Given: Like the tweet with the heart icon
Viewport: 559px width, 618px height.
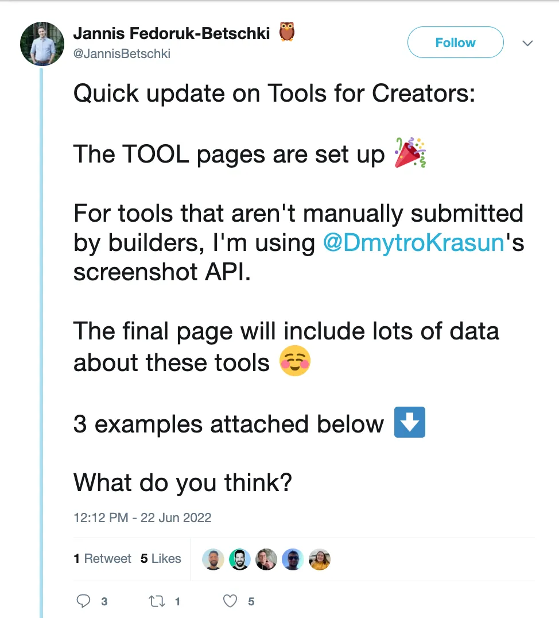Looking at the screenshot, I should click(230, 601).
